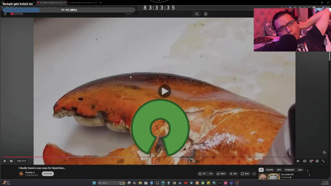Open the 'Uh, Is AMD Ok?' video thumbnail
The image size is (331, 186).
(x=269, y=177)
